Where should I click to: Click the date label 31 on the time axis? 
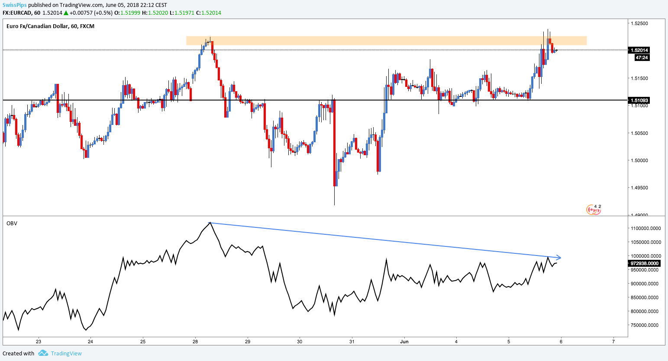tap(352, 342)
